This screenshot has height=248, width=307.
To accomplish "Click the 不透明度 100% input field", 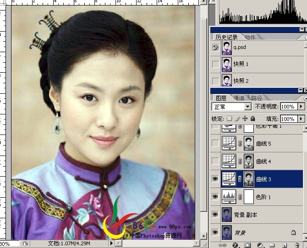I will point(289,107).
